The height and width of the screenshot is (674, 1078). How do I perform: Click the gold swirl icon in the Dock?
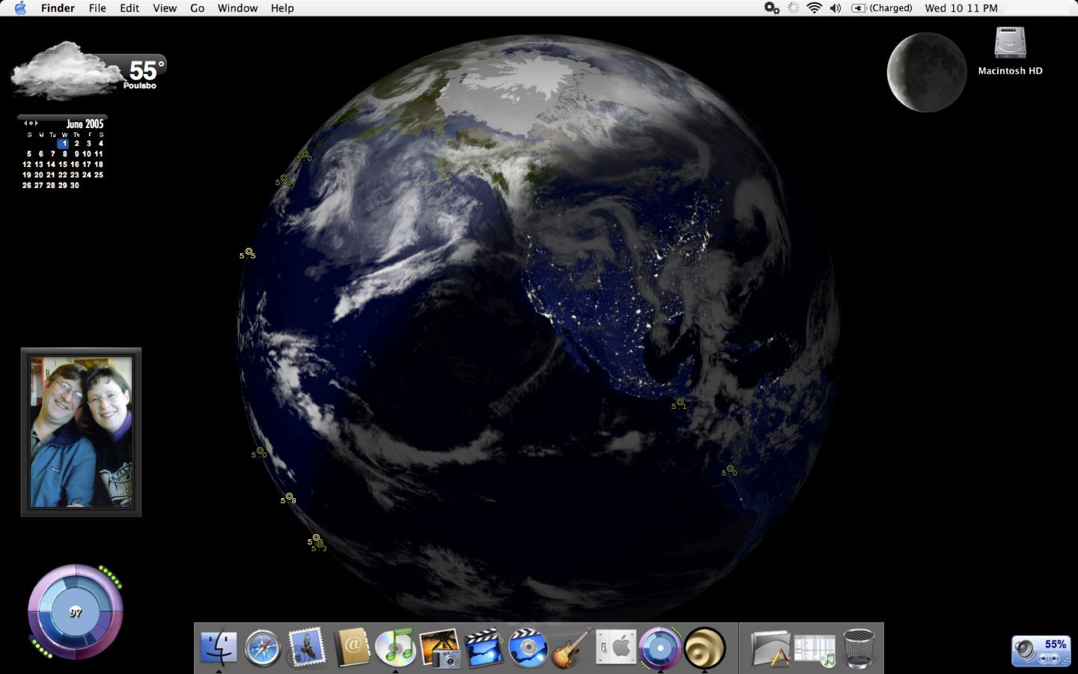pyautogui.click(x=704, y=648)
